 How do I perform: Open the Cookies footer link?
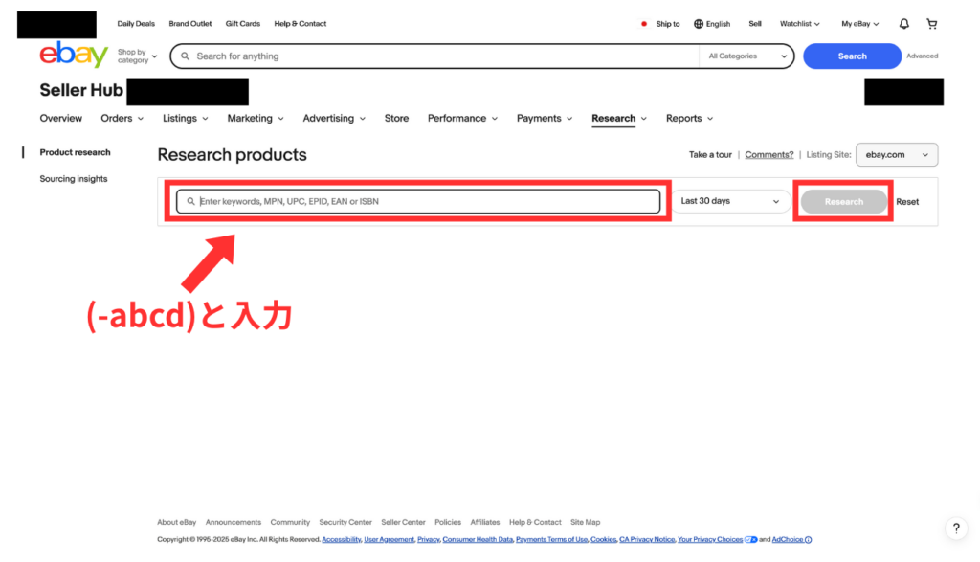tap(603, 539)
